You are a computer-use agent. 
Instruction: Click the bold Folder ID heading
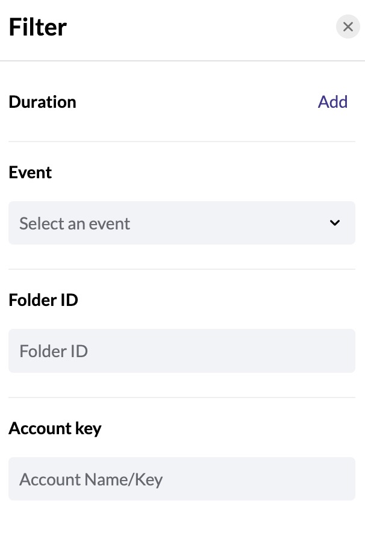[43, 300]
